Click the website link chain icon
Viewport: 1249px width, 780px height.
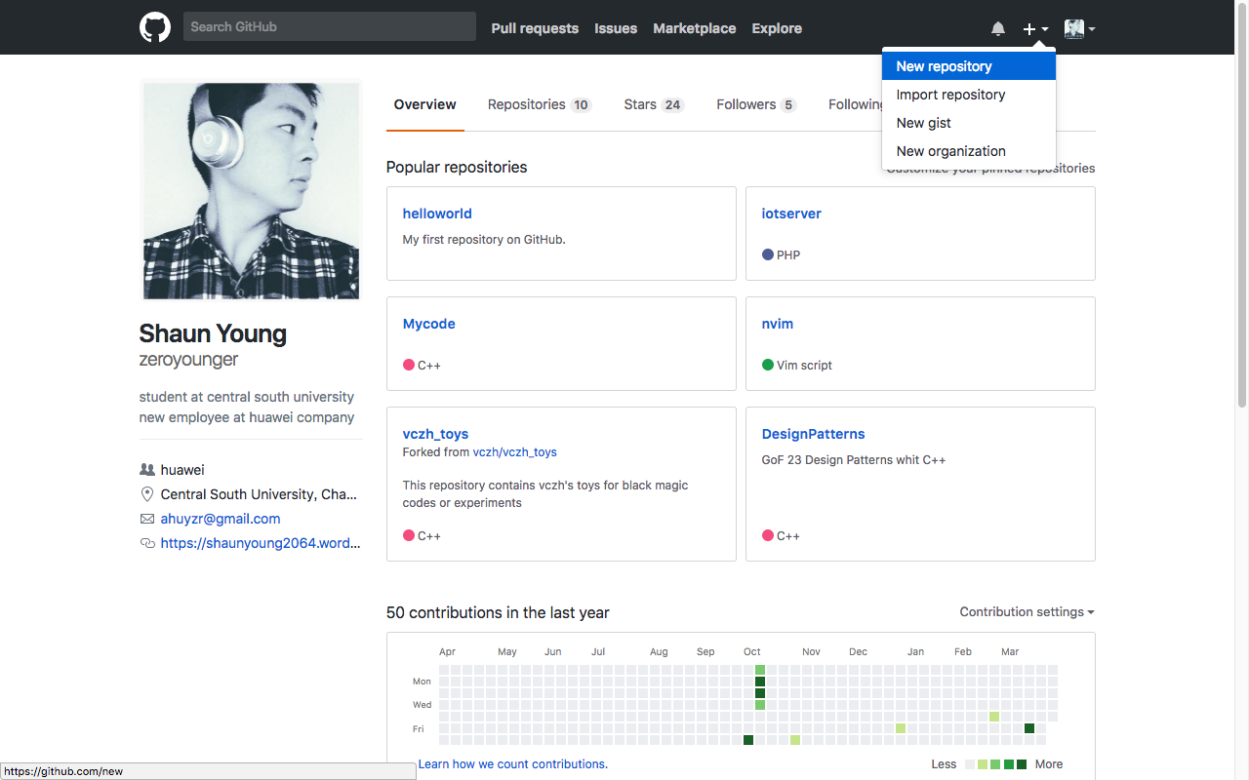click(x=147, y=543)
